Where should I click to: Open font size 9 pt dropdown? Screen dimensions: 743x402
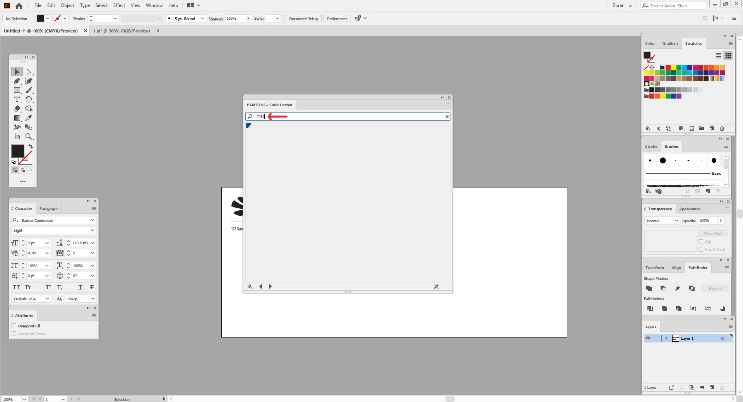pos(47,243)
